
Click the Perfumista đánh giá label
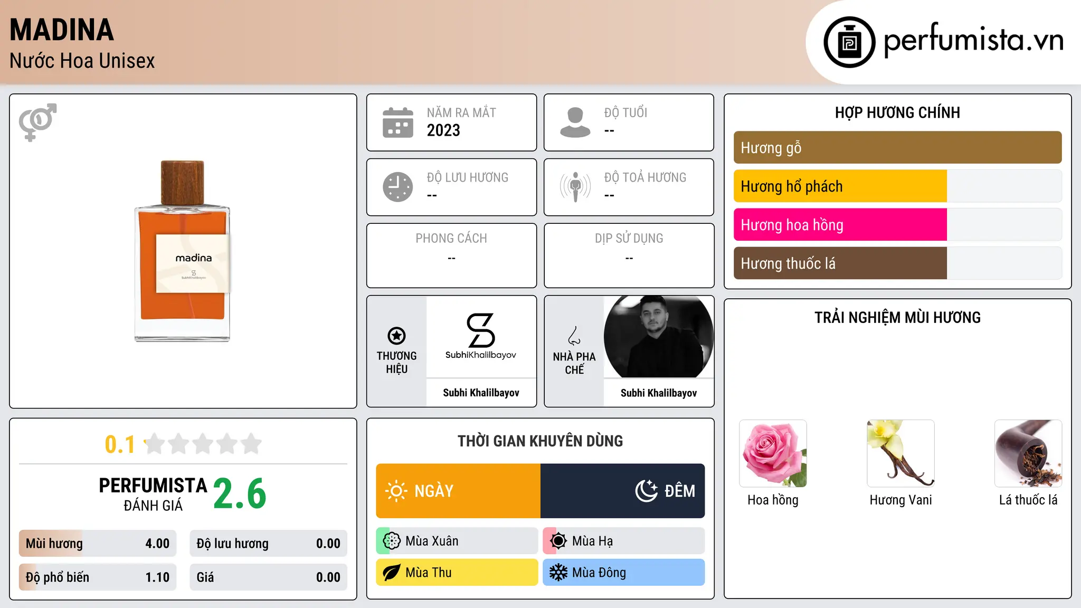[153, 494]
